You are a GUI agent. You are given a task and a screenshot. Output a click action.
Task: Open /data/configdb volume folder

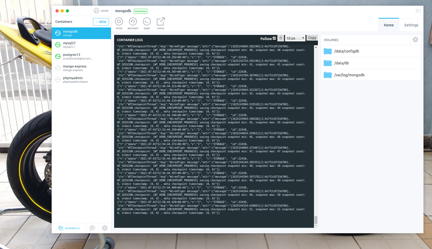click(371, 51)
